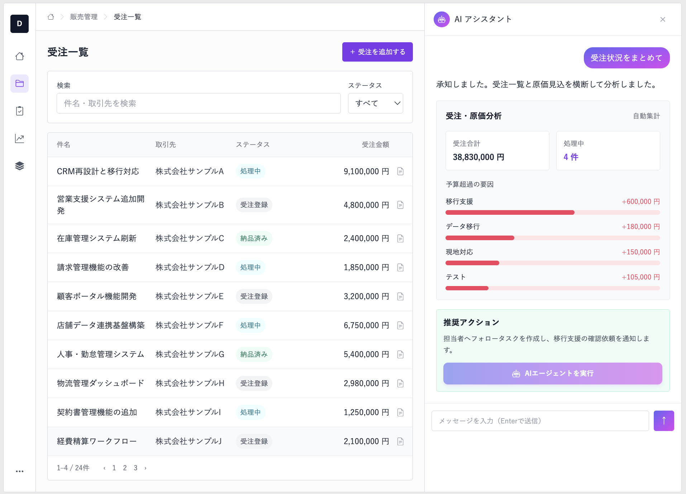Click 処理中 badge for 株式会社サンプルA

tap(251, 171)
